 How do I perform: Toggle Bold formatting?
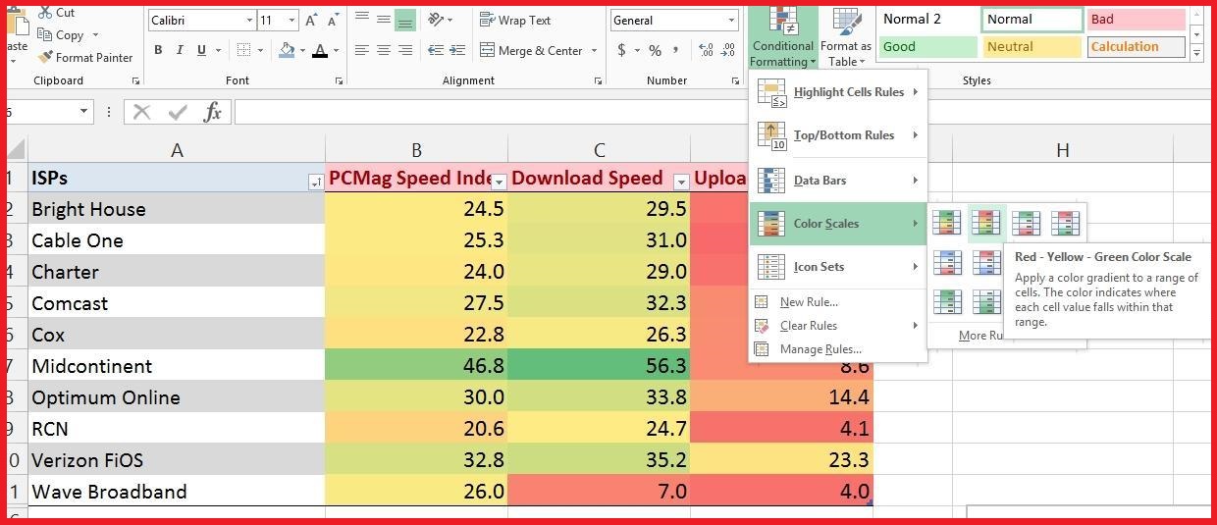158,51
